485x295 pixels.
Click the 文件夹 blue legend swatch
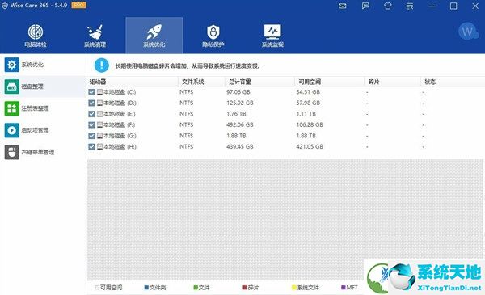pos(146,288)
